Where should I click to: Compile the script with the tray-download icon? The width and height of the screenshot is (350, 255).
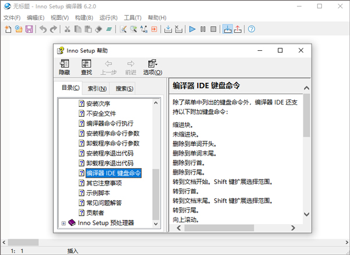coord(168,29)
